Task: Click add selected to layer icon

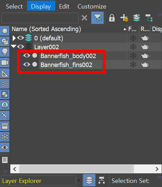Action: (137, 18)
